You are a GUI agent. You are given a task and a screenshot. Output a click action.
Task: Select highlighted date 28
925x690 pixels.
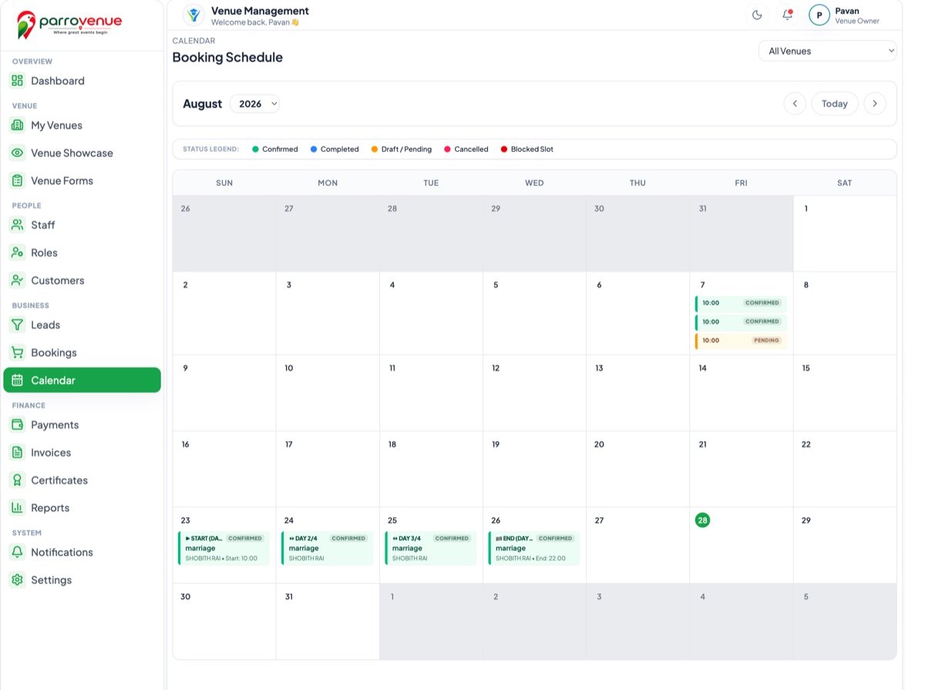702,520
